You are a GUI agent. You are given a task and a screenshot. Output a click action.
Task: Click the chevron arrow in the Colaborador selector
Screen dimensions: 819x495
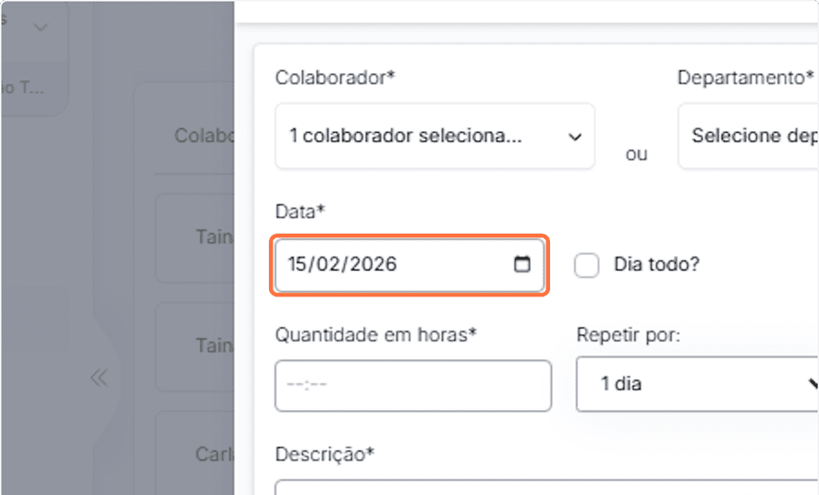(575, 137)
